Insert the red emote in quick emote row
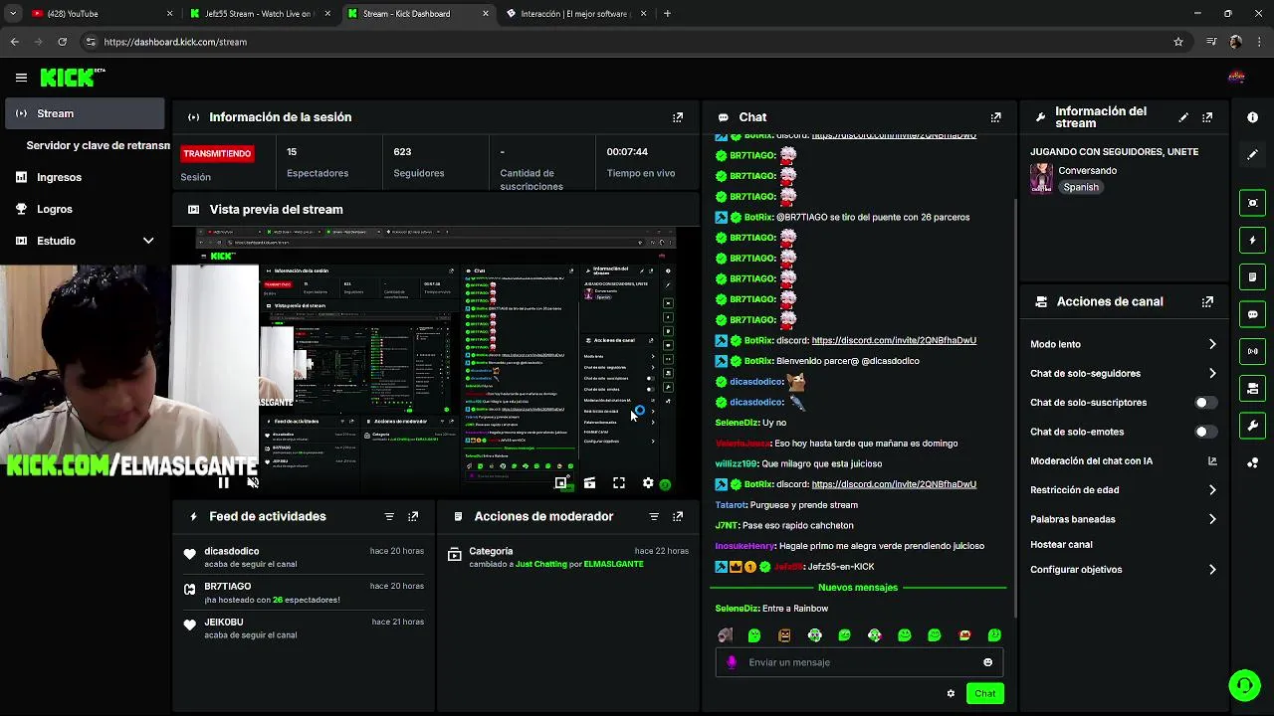The height and width of the screenshot is (716, 1274). coord(964,635)
